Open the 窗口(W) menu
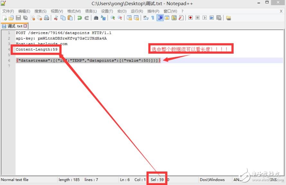286x185 pixels. pos(170,11)
